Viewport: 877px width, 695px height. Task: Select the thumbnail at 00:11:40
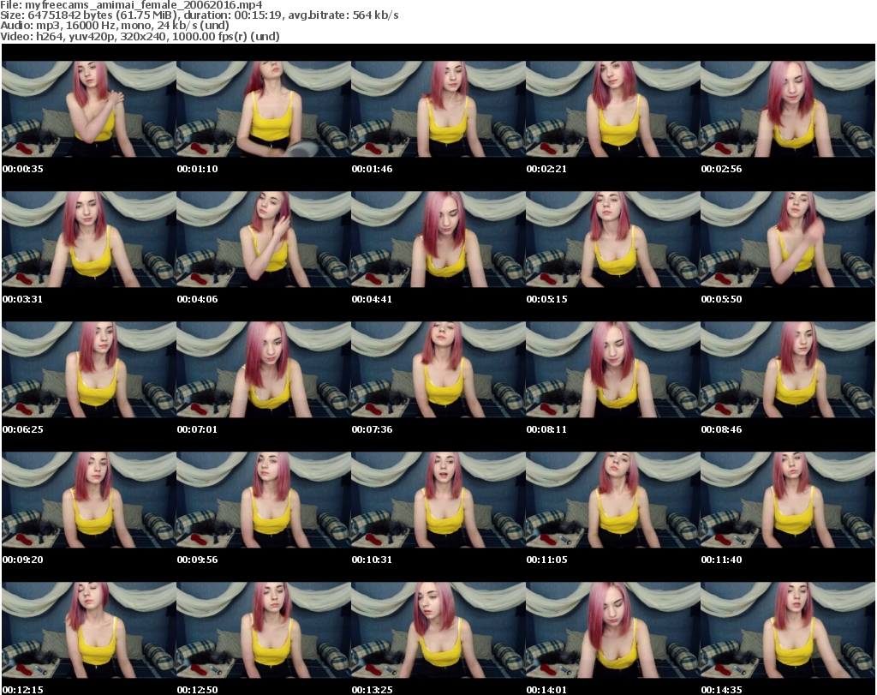tap(788, 500)
